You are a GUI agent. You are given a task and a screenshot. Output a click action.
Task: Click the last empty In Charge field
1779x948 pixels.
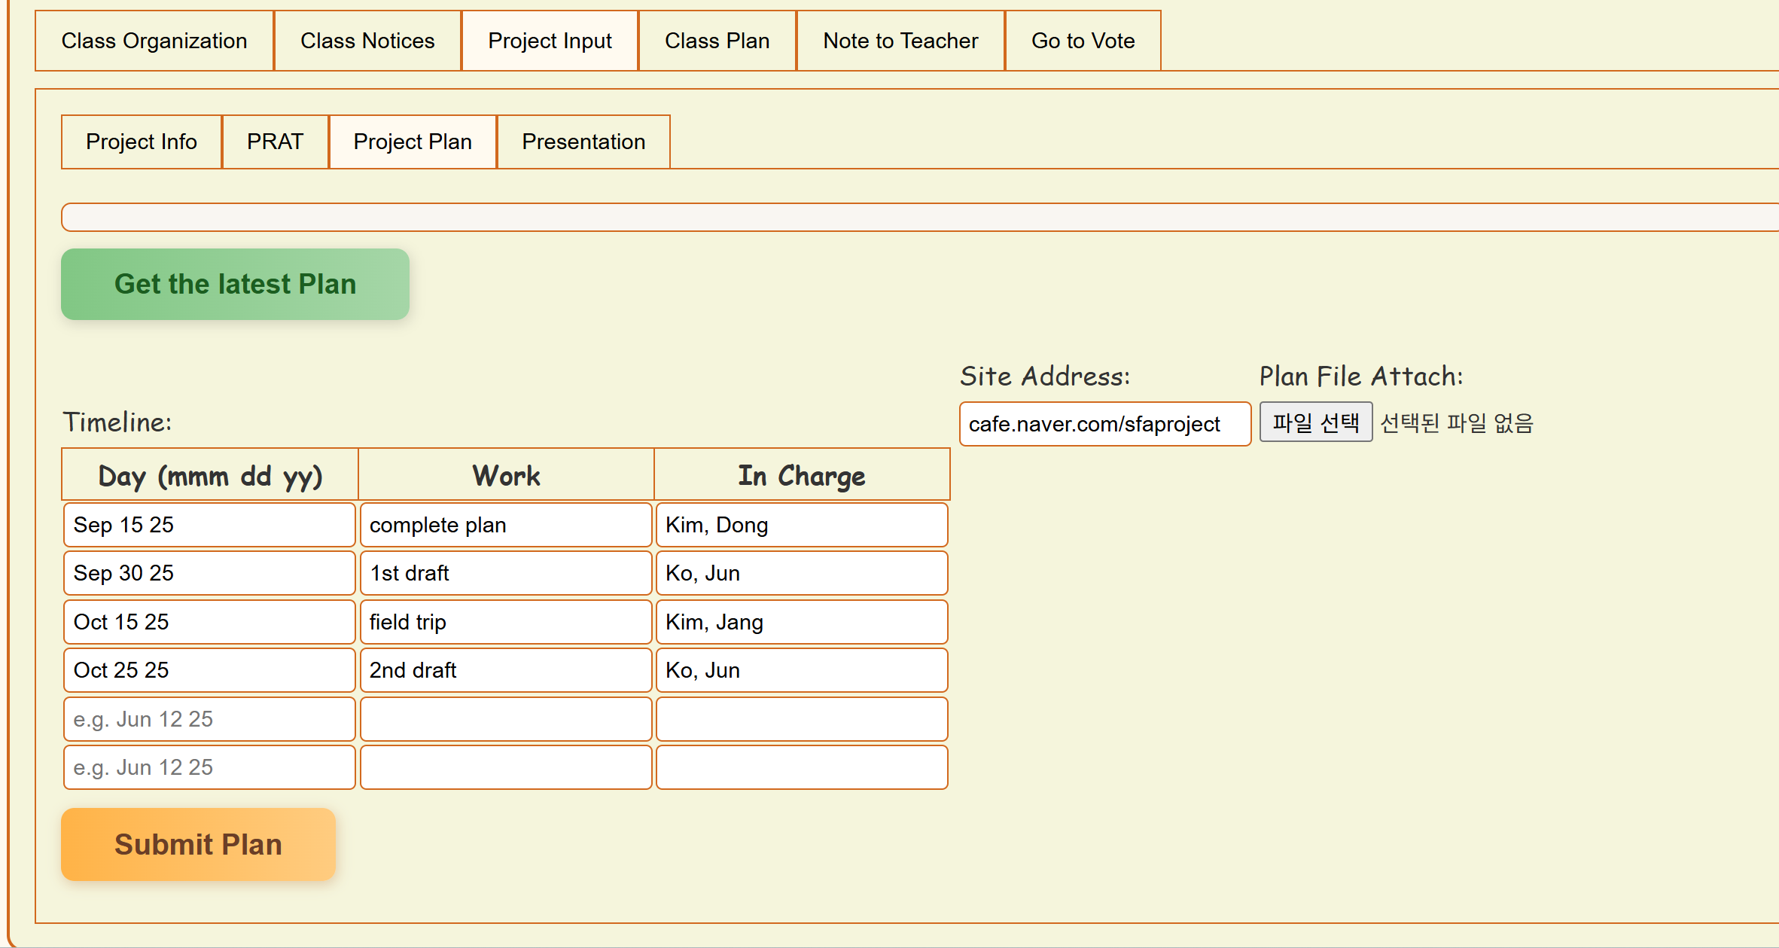[x=801, y=767]
